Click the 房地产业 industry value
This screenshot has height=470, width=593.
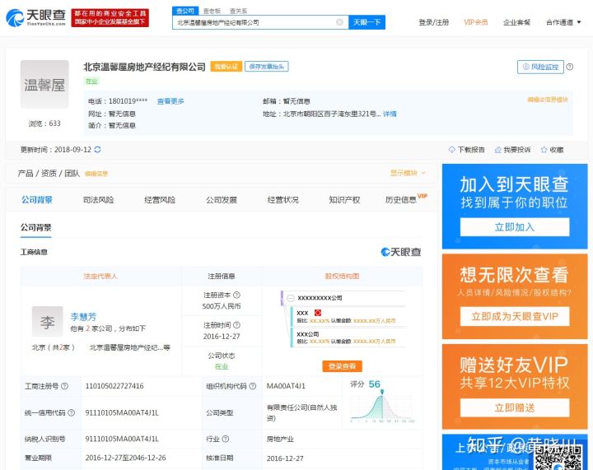(x=280, y=439)
